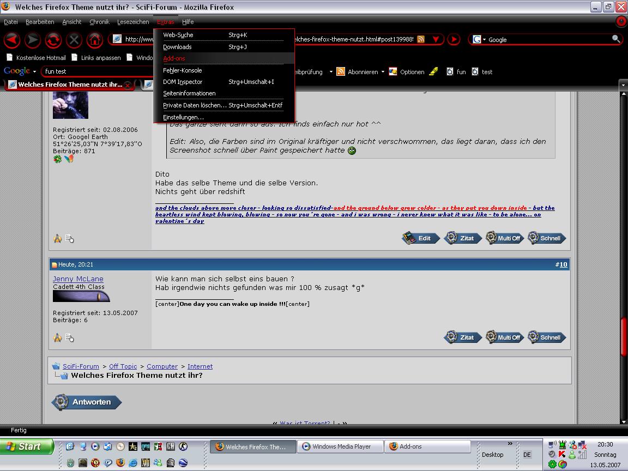Open the Abonnieren dropdown in Google toolbar
Image resolution: width=628 pixels, height=471 pixels.
(383, 71)
